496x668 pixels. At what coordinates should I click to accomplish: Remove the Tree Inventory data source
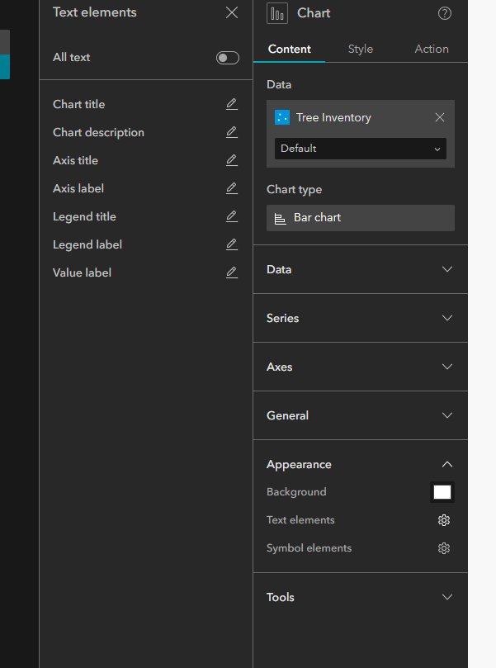pos(440,117)
